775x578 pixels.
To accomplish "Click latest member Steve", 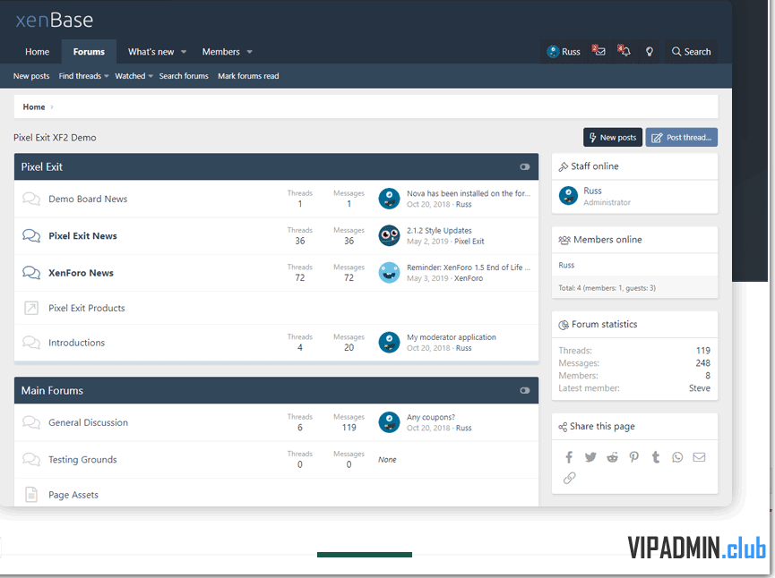I will click(x=700, y=388).
